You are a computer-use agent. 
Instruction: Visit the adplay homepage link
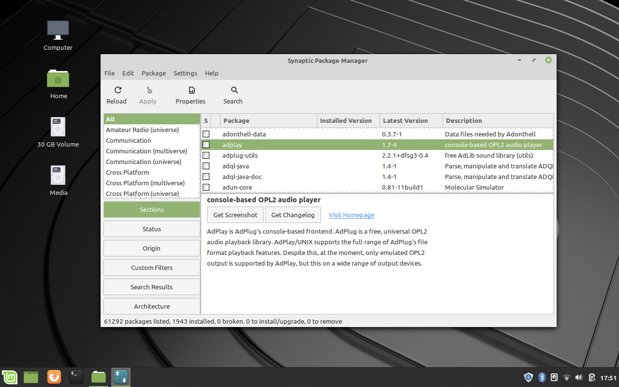352,214
